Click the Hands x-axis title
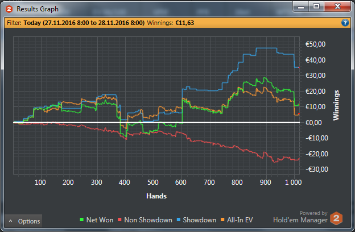This screenshot has height=232, width=355. (x=156, y=196)
